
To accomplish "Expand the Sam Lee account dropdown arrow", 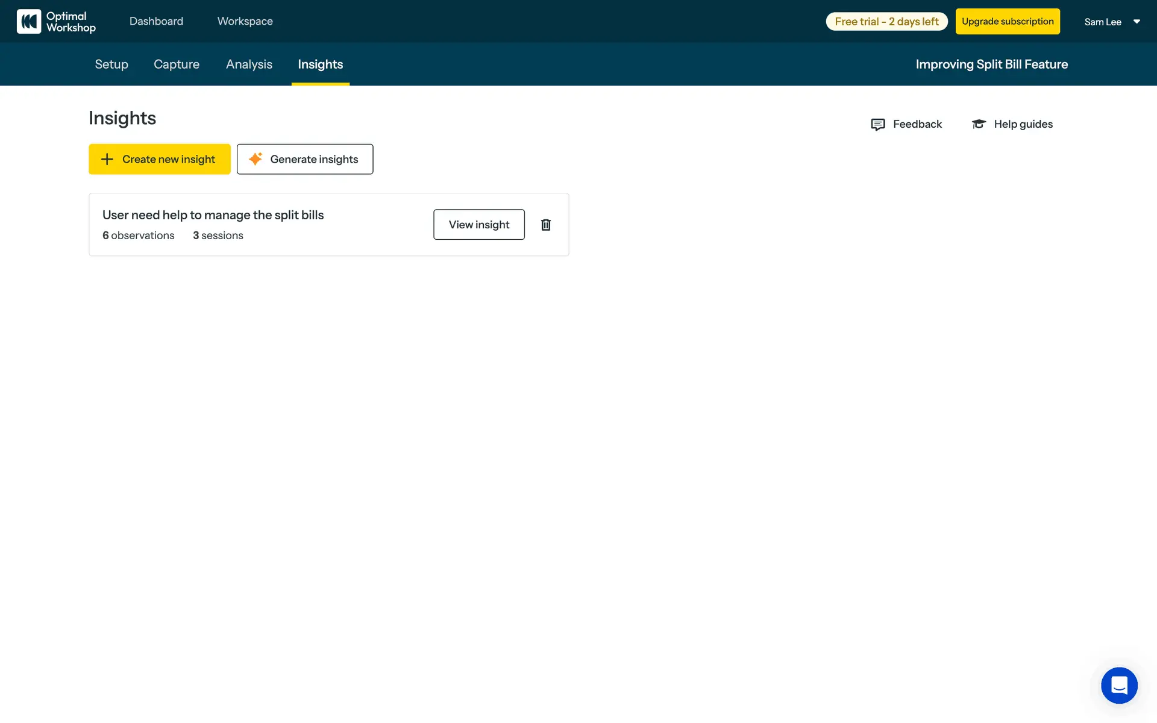I will (1137, 22).
